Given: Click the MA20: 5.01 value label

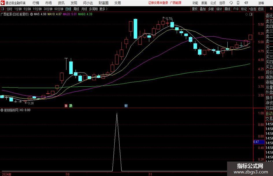Looking at the screenshot, I should (x=70, y=14).
